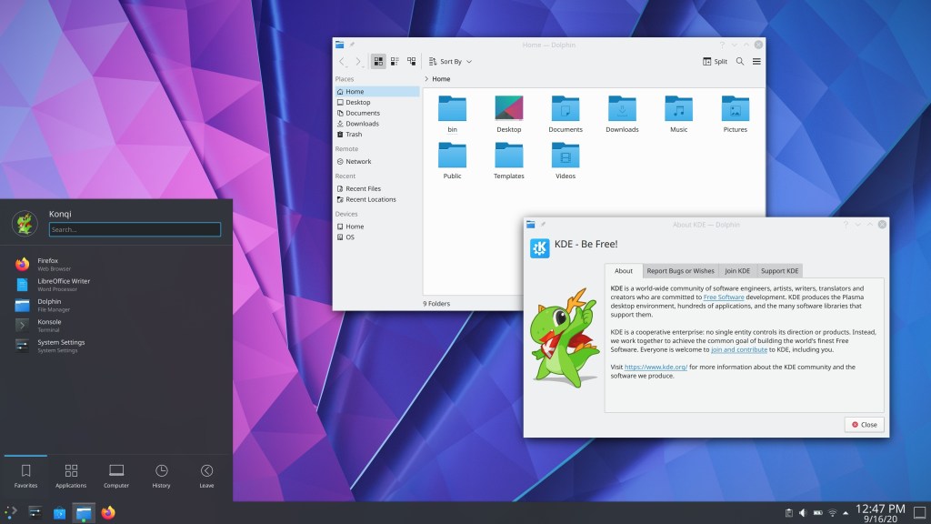The image size is (931, 524).
Task: Click the search magnifier icon in Dolphin
Action: coord(740,62)
